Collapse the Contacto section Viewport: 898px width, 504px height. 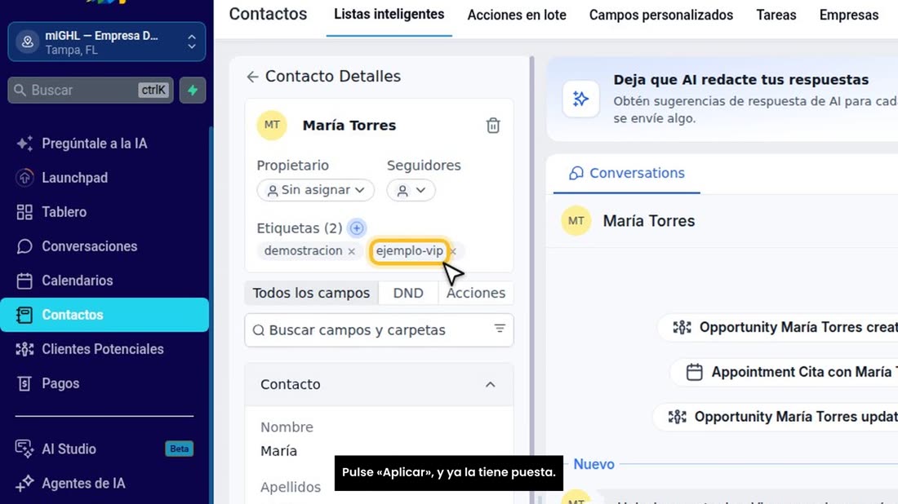491,384
